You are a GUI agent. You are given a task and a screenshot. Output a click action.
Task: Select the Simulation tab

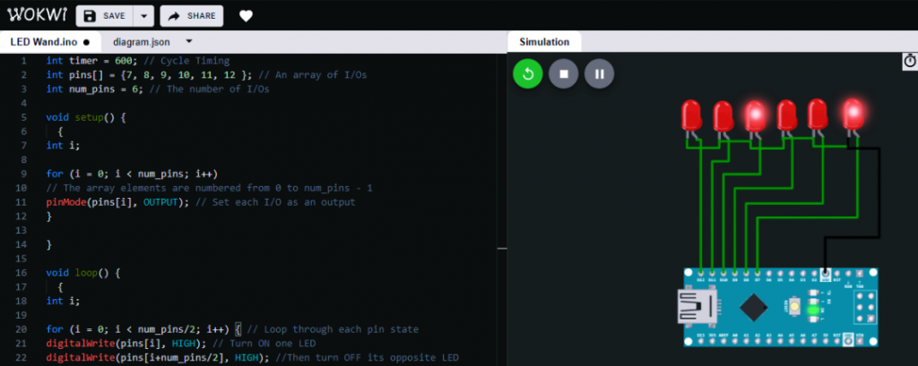pos(544,41)
